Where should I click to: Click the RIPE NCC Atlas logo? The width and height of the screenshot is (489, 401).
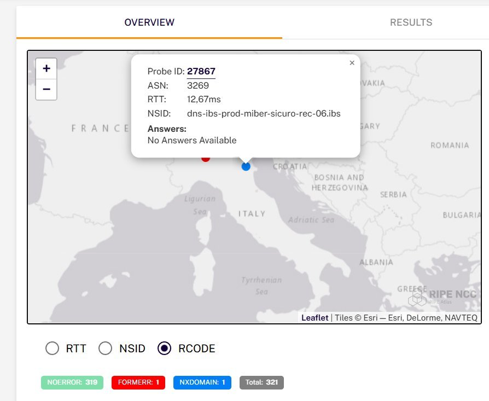pyautogui.click(x=443, y=297)
